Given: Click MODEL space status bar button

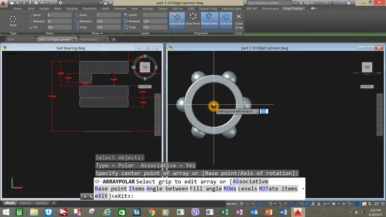Looking at the screenshot, I should pyautogui.click(x=232, y=204).
